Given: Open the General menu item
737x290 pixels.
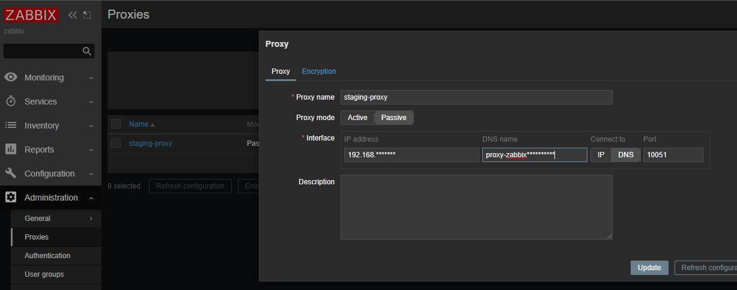Looking at the screenshot, I should (56, 219).
